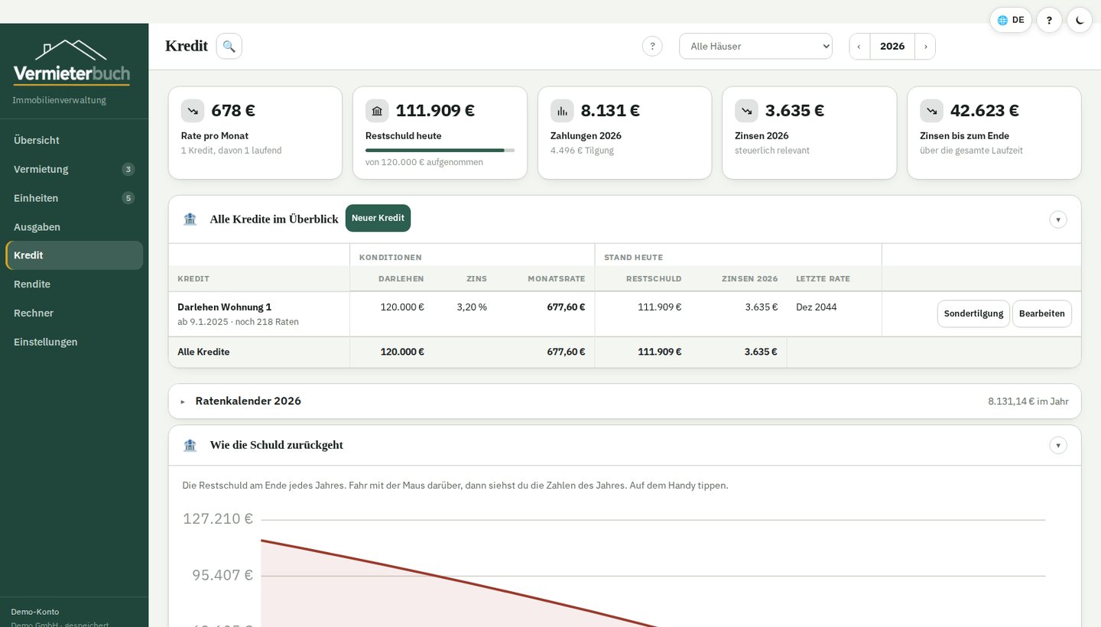Click the 8.131,14 € im Jahr total
Screen dimensions: 1101x627
pyautogui.click(x=1028, y=401)
